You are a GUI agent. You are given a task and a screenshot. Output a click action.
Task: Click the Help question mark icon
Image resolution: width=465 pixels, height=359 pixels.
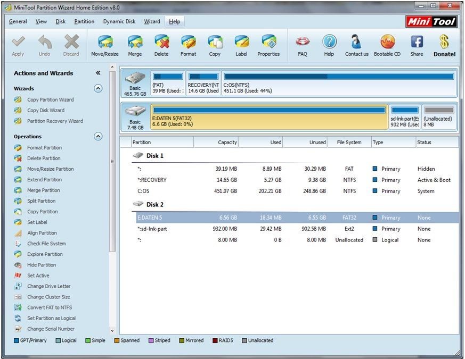[x=329, y=42]
